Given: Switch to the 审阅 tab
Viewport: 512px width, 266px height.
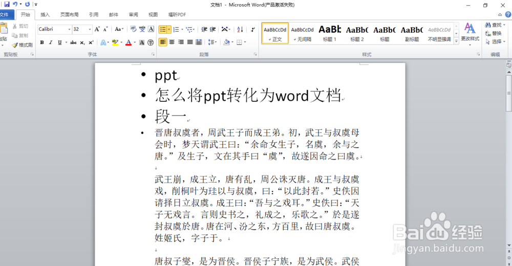Looking at the screenshot, I should tap(133, 15).
